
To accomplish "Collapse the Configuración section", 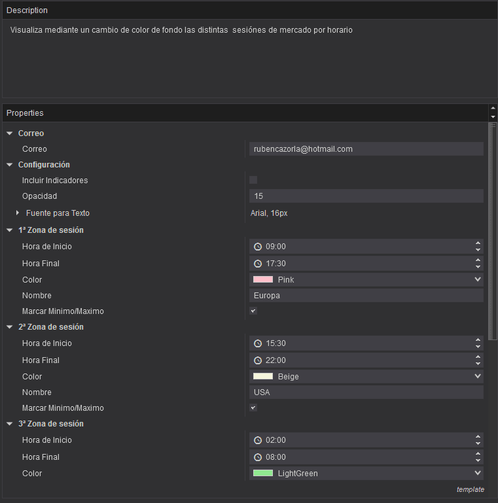I will tap(9, 165).
